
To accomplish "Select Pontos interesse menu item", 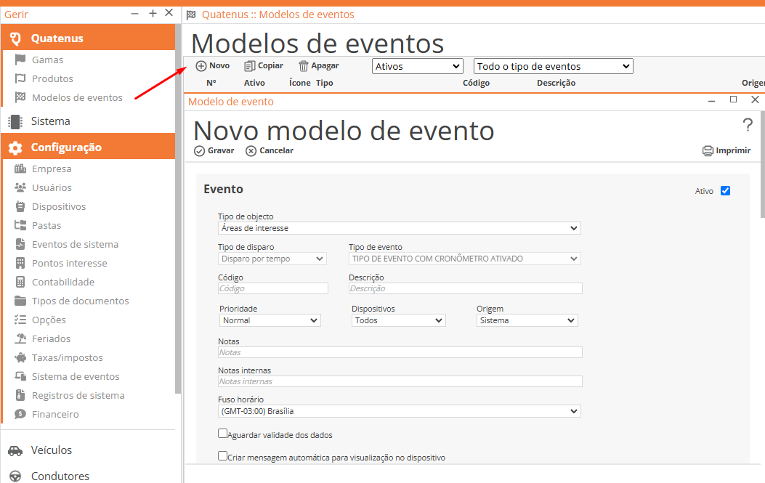I will coord(69,263).
